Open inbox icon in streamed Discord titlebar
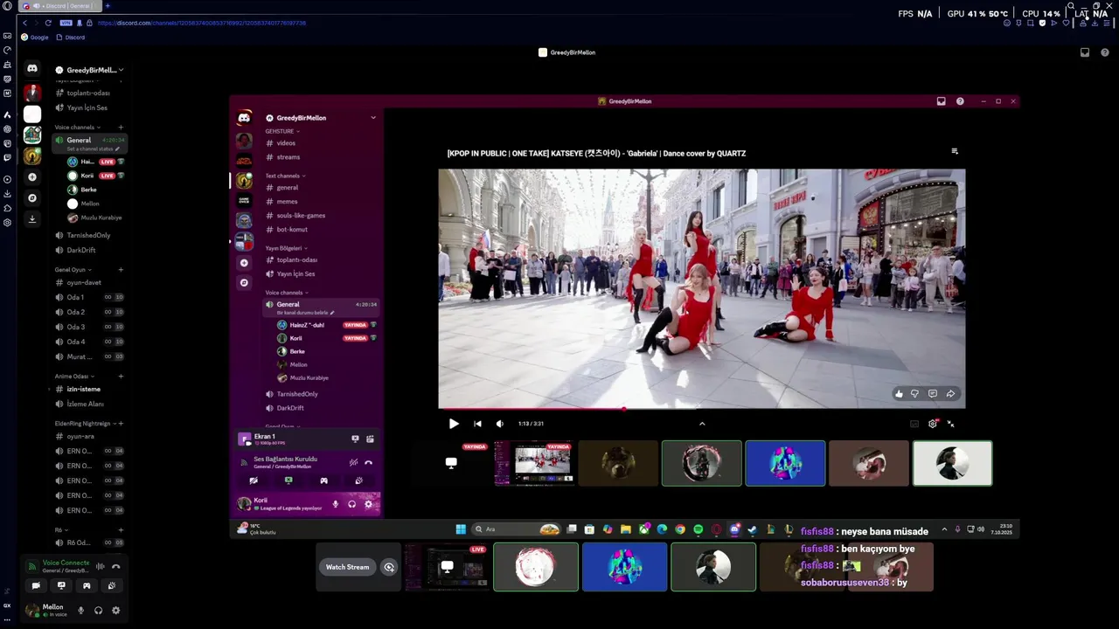The width and height of the screenshot is (1119, 629). point(942,101)
